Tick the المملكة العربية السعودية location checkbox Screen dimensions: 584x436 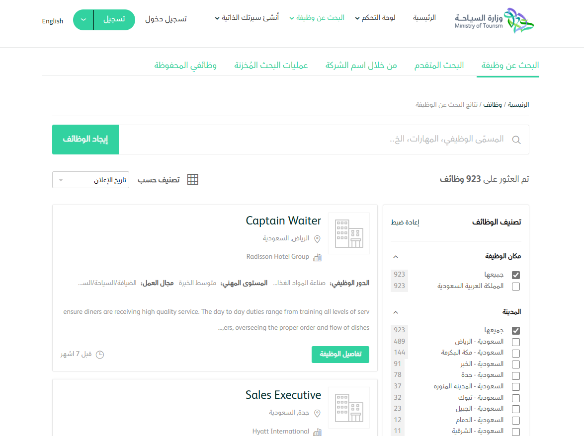pyautogui.click(x=516, y=287)
